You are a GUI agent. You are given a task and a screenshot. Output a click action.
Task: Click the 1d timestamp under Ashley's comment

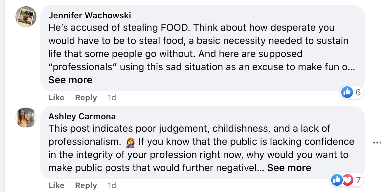(x=112, y=185)
